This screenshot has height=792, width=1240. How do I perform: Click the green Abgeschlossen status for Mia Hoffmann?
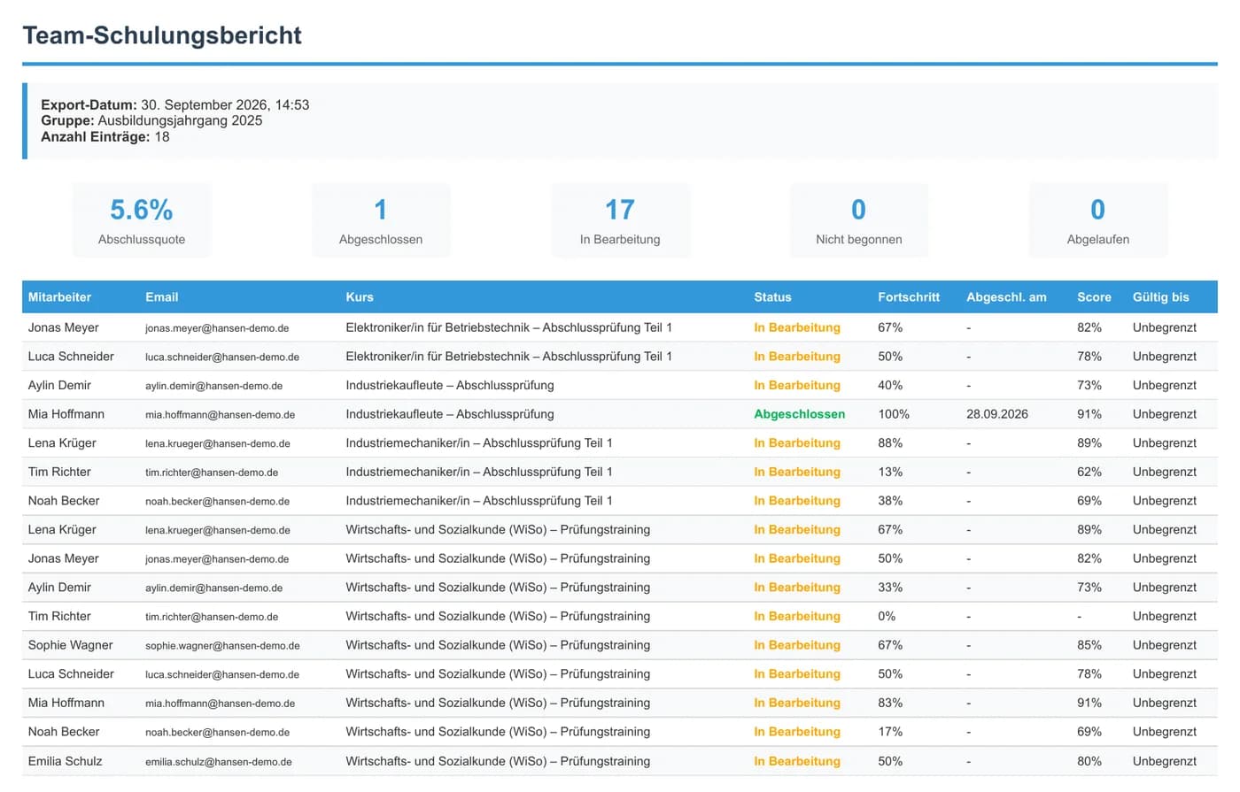tap(799, 414)
